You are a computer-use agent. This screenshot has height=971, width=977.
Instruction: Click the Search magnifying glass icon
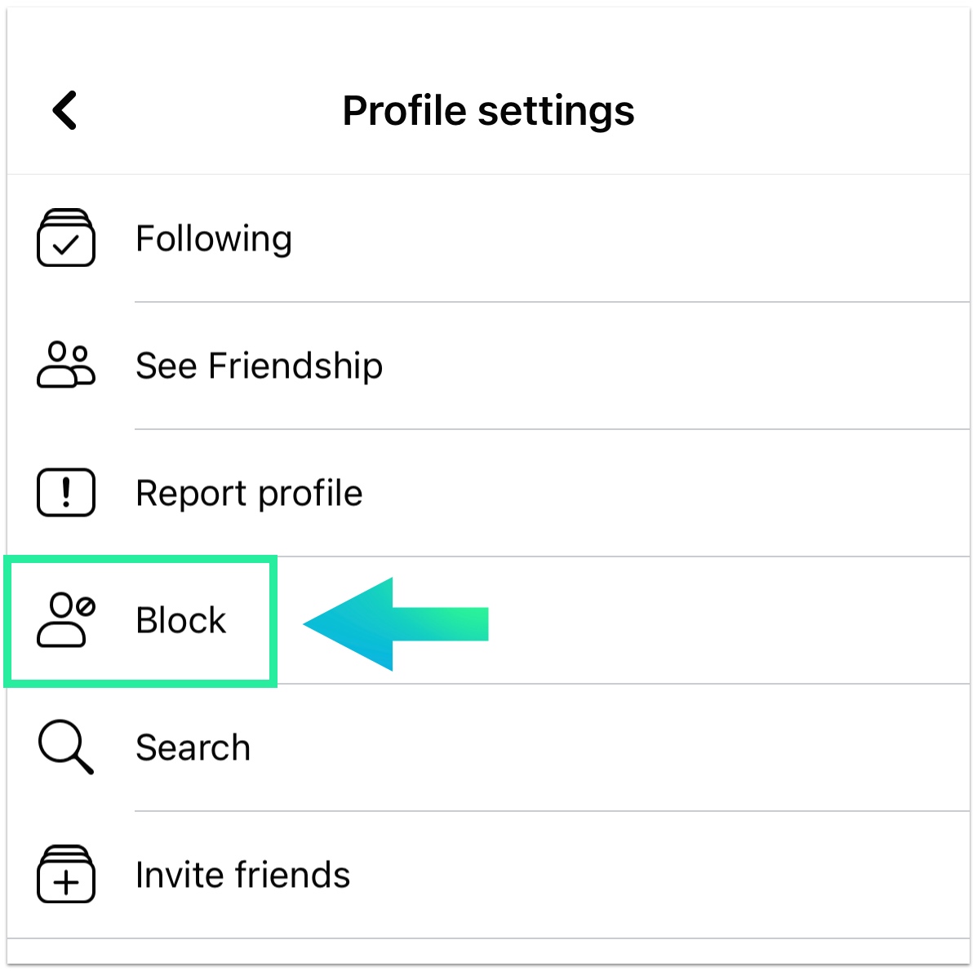[x=65, y=747]
